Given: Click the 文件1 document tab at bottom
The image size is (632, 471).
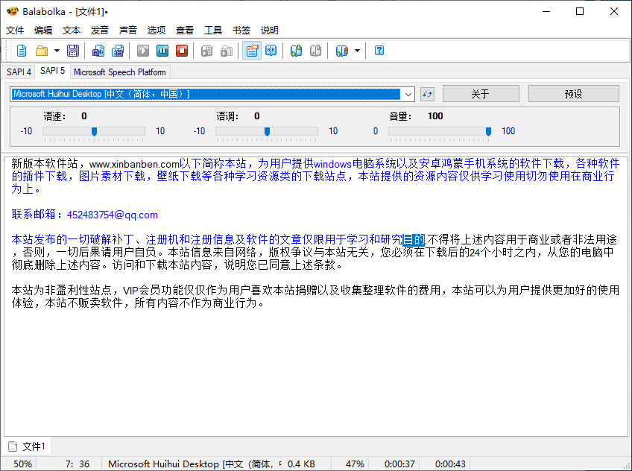Looking at the screenshot, I should 28,446.
